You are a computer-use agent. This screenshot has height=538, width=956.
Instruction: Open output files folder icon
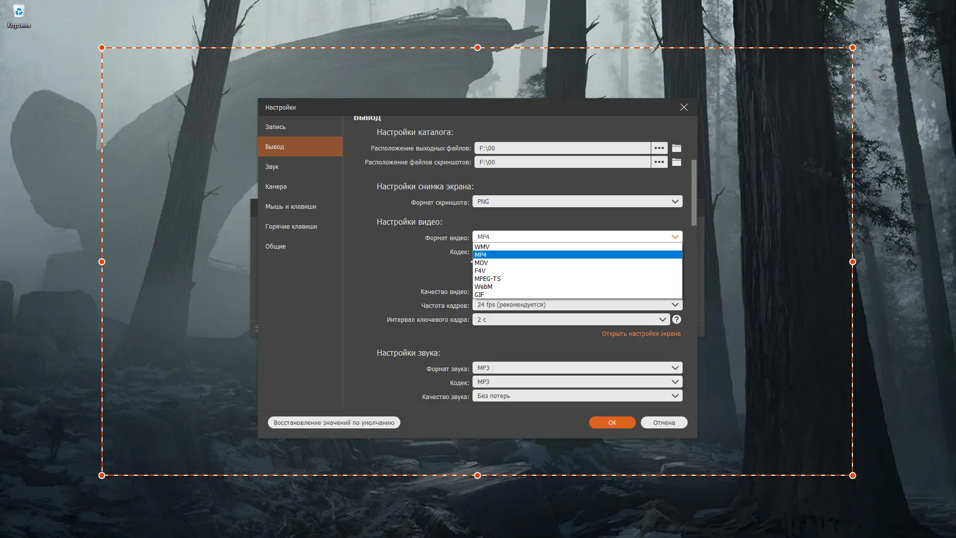[x=676, y=148]
